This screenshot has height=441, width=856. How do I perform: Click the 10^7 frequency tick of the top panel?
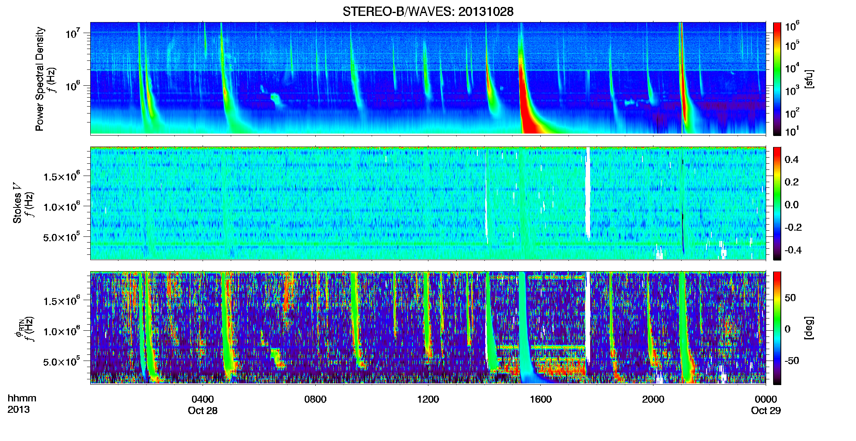coord(73,33)
